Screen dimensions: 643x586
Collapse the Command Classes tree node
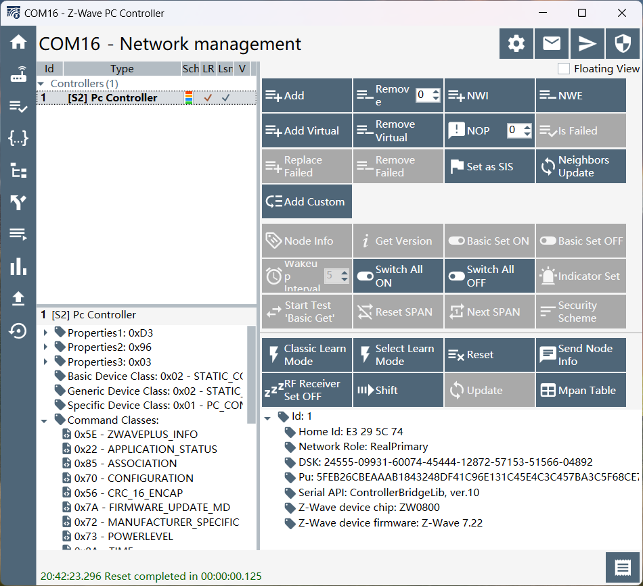click(x=44, y=420)
